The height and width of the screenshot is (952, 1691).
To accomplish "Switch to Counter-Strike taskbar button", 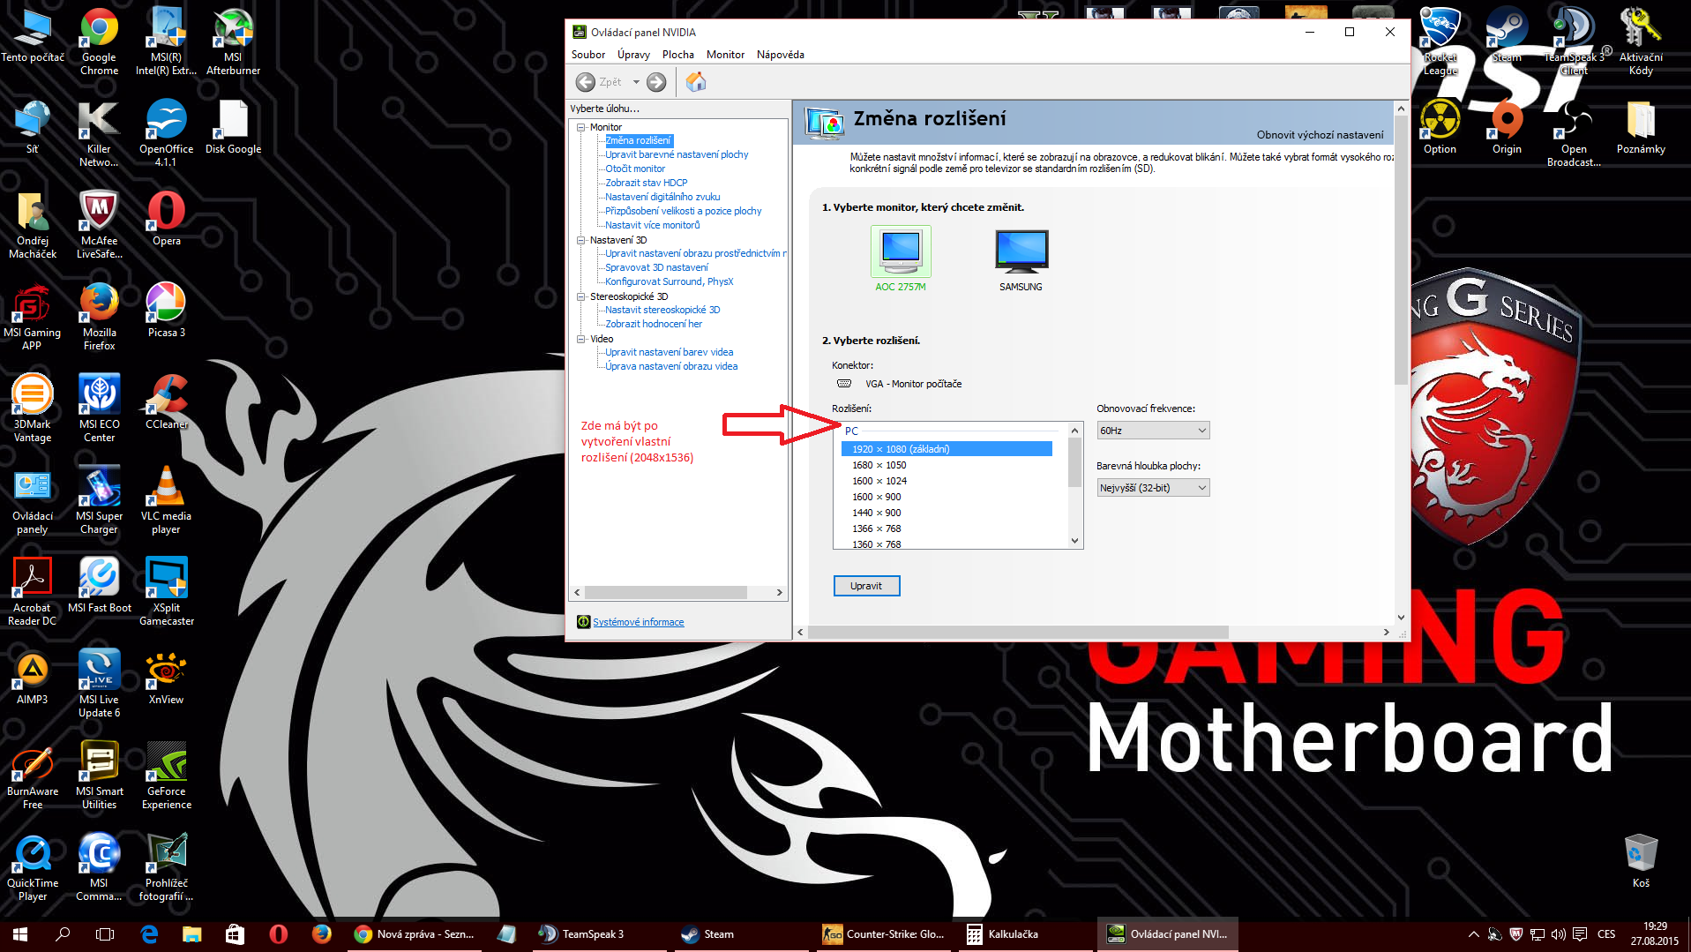I will 885,933.
